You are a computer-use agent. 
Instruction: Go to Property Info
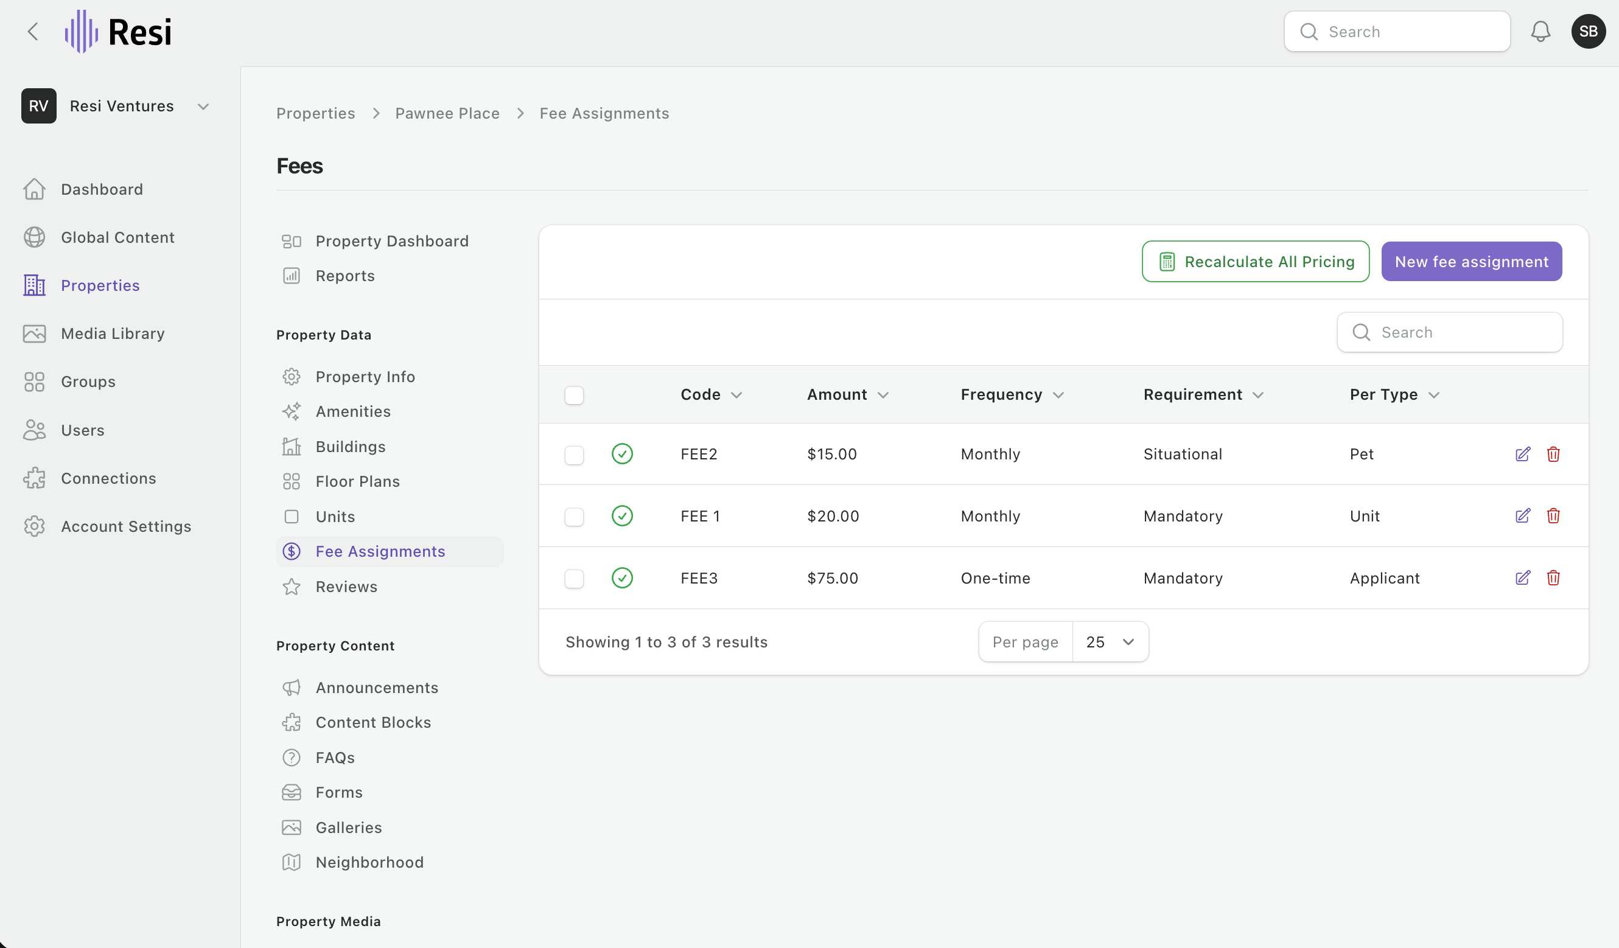390,377
